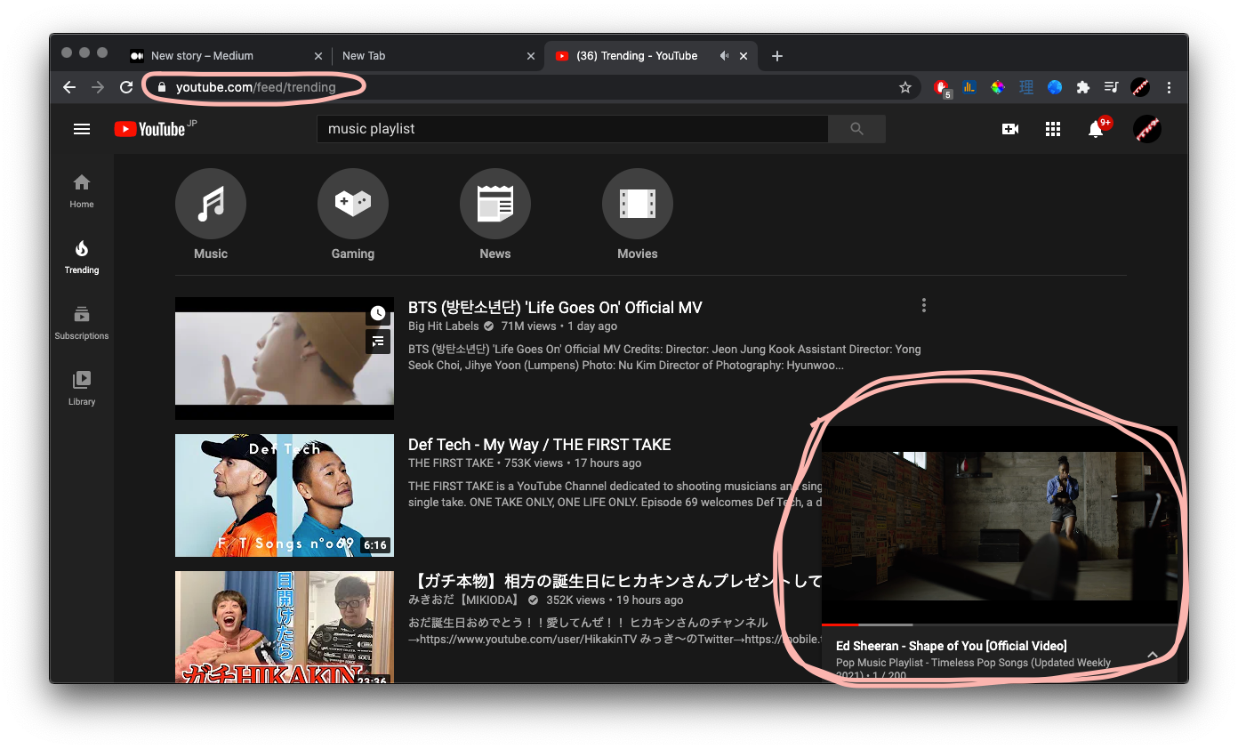The image size is (1238, 749).
Task: Open the Big Hit Labels channel
Action: click(444, 326)
